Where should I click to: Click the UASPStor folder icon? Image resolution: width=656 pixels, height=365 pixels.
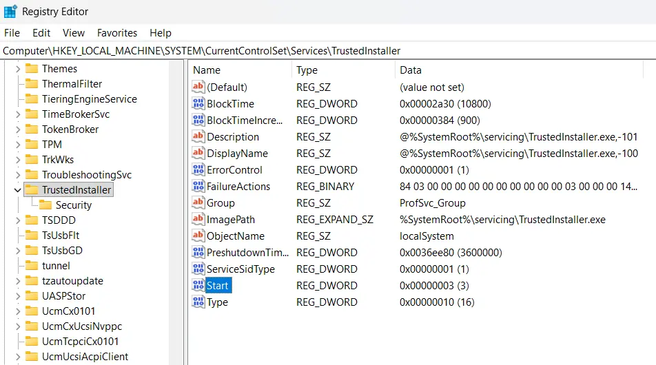pos(32,295)
